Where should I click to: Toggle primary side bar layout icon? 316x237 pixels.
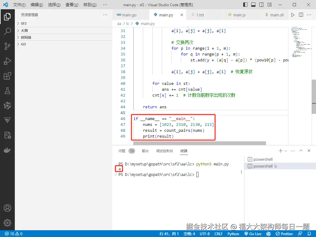245,5
